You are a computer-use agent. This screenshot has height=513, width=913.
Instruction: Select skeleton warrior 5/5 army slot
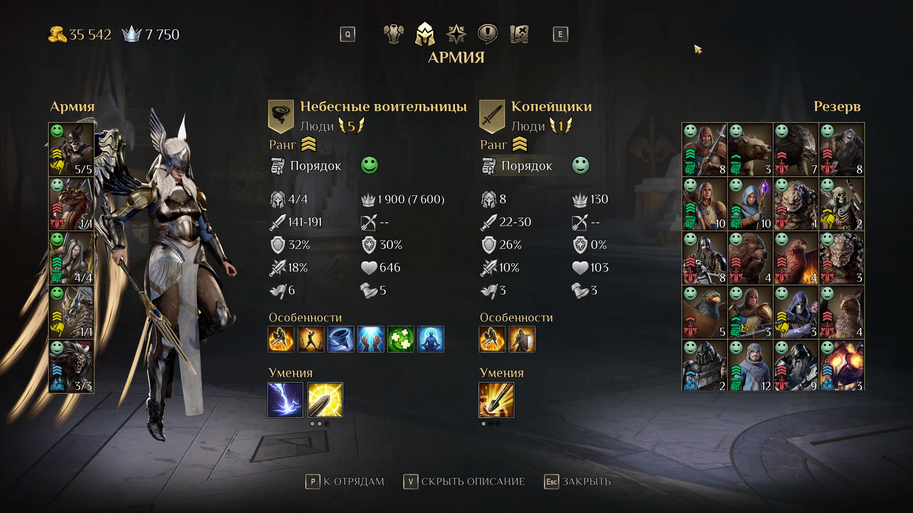click(71, 150)
